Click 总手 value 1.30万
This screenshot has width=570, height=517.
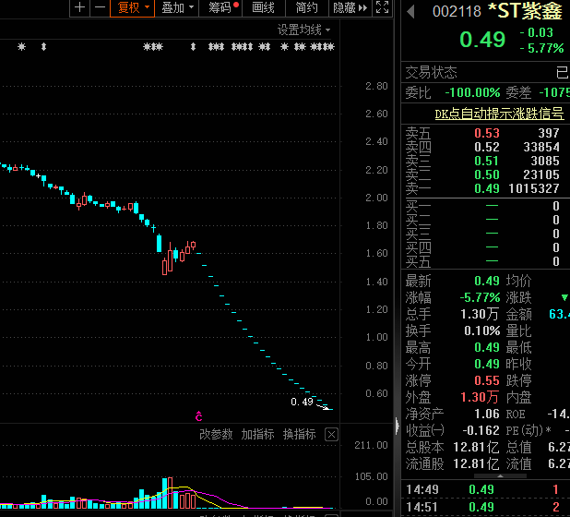480,314
